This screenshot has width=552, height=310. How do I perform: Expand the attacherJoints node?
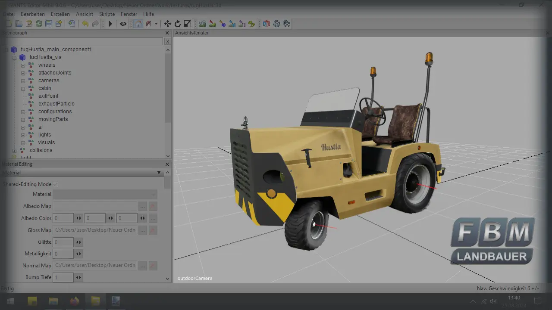(x=23, y=73)
